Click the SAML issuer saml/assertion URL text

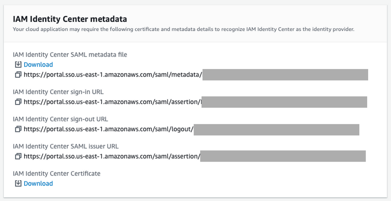(111, 156)
